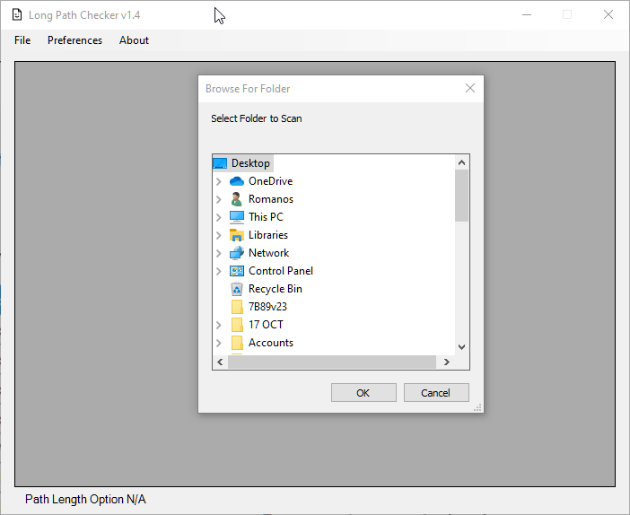
Task: Click the horizontal scrollbar right arrow
Action: (446, 362)
